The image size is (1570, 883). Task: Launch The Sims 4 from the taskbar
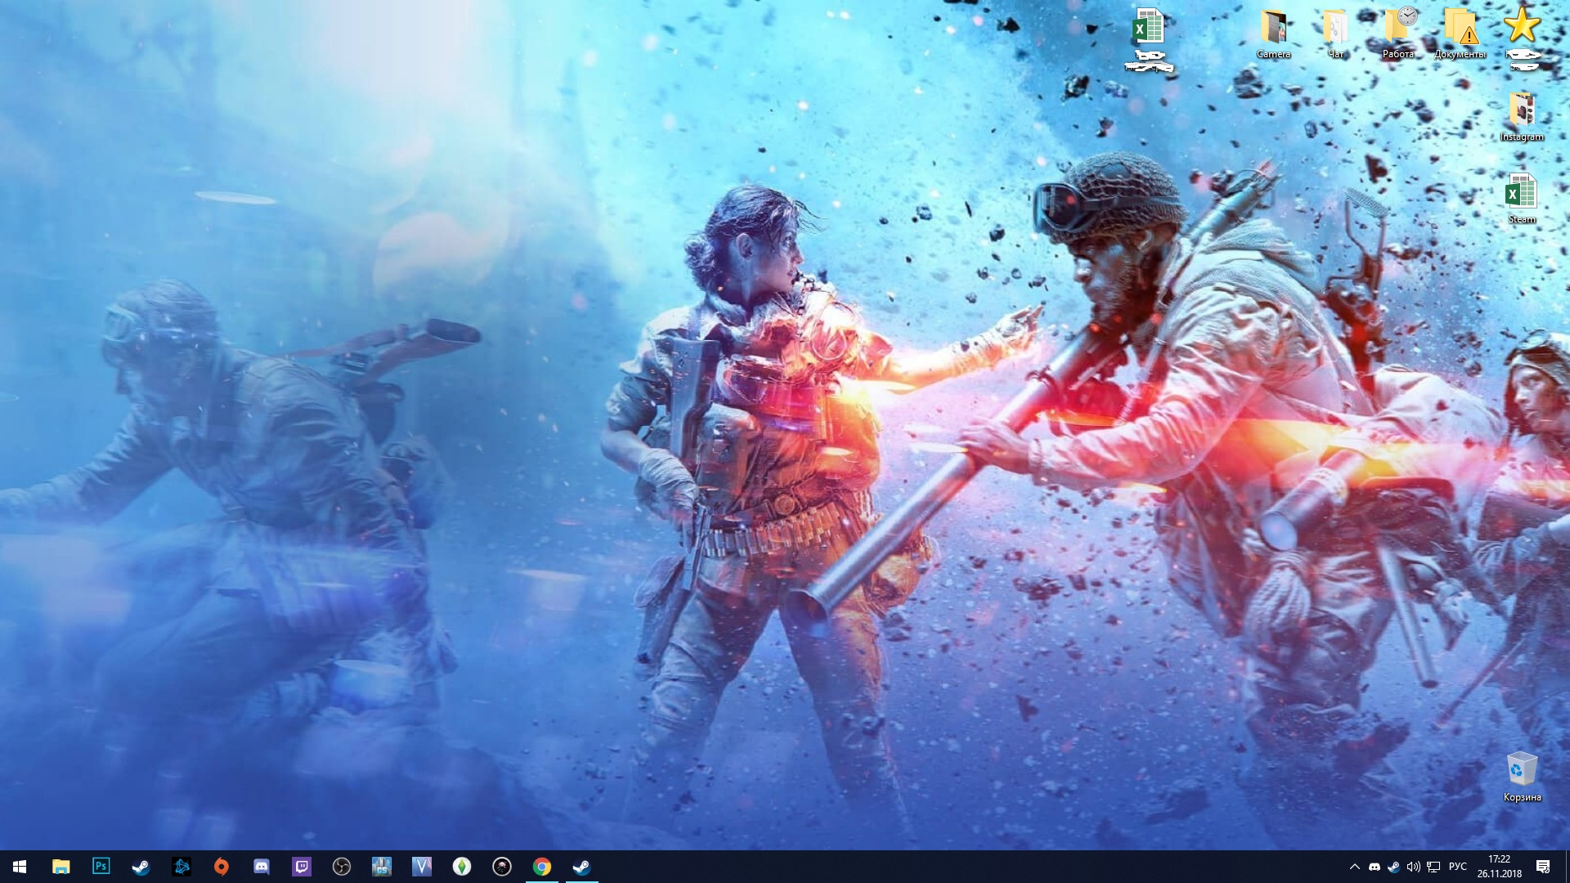[462, 867]
